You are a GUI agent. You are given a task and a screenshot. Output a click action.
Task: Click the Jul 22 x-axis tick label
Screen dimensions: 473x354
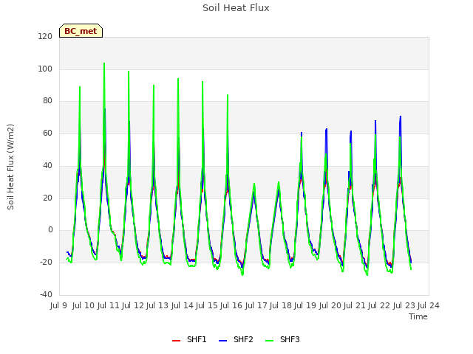coord(379,305)
